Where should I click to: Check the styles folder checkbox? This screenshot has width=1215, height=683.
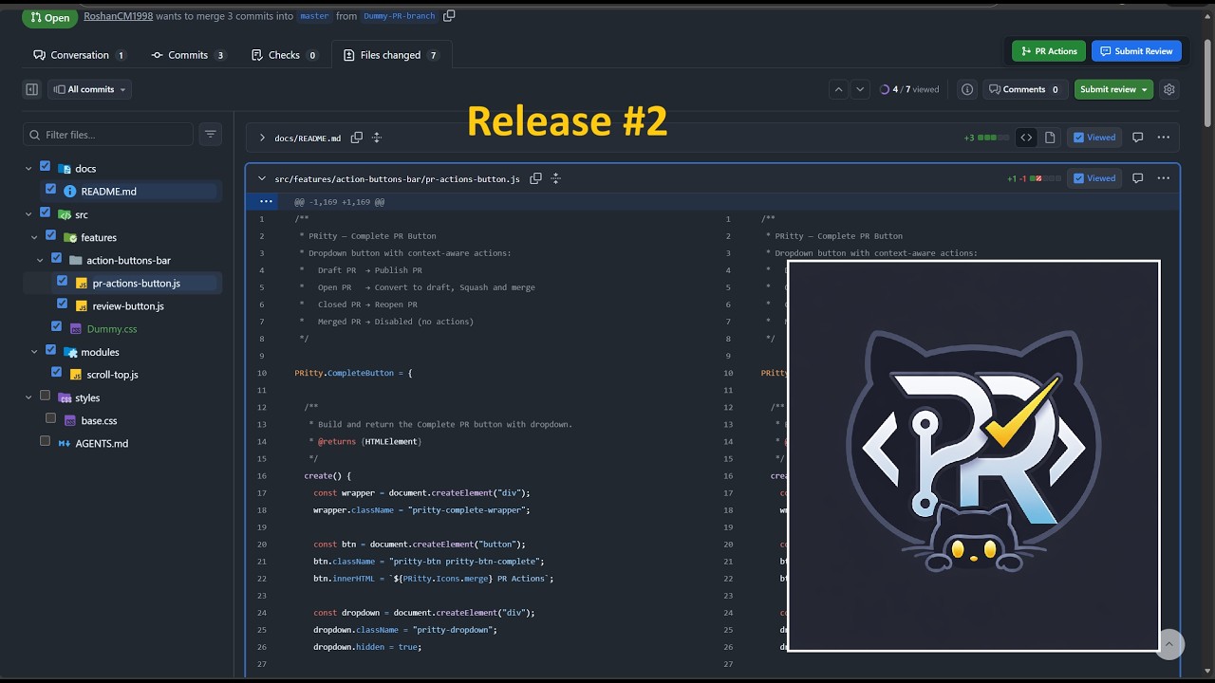click(45, 396)
